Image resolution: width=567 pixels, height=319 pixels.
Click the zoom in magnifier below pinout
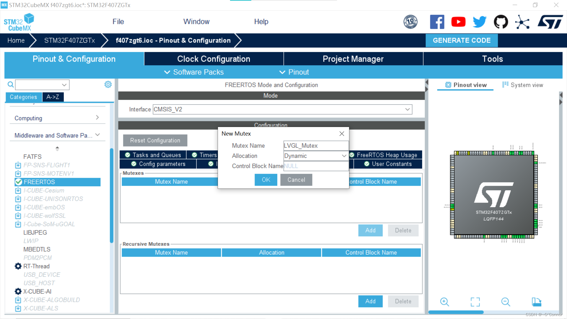[x=444, y=302]
